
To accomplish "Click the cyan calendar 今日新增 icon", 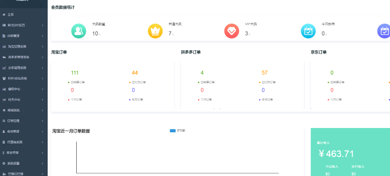I will click(x=308, y=31).
